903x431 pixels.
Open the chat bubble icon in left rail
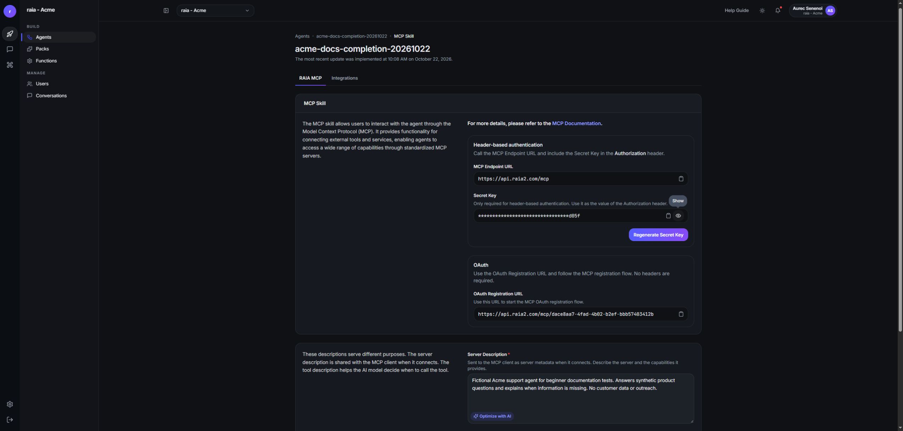[x=10, y=49]
